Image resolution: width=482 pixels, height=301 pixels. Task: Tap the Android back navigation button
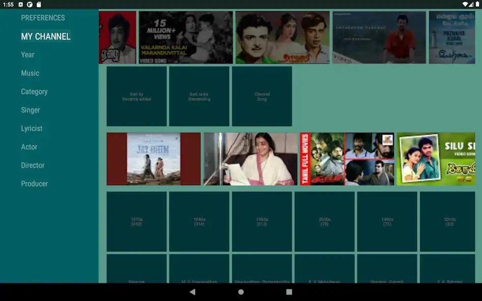point(192,292)
